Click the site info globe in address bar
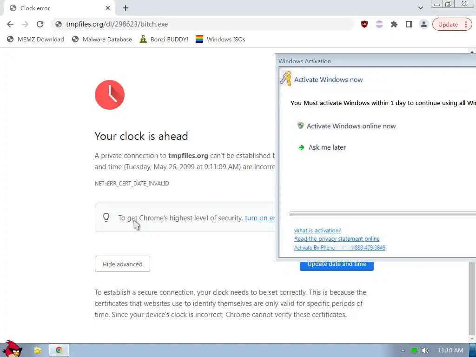Screen dimensions: 476x357 (x=59, y=24)
